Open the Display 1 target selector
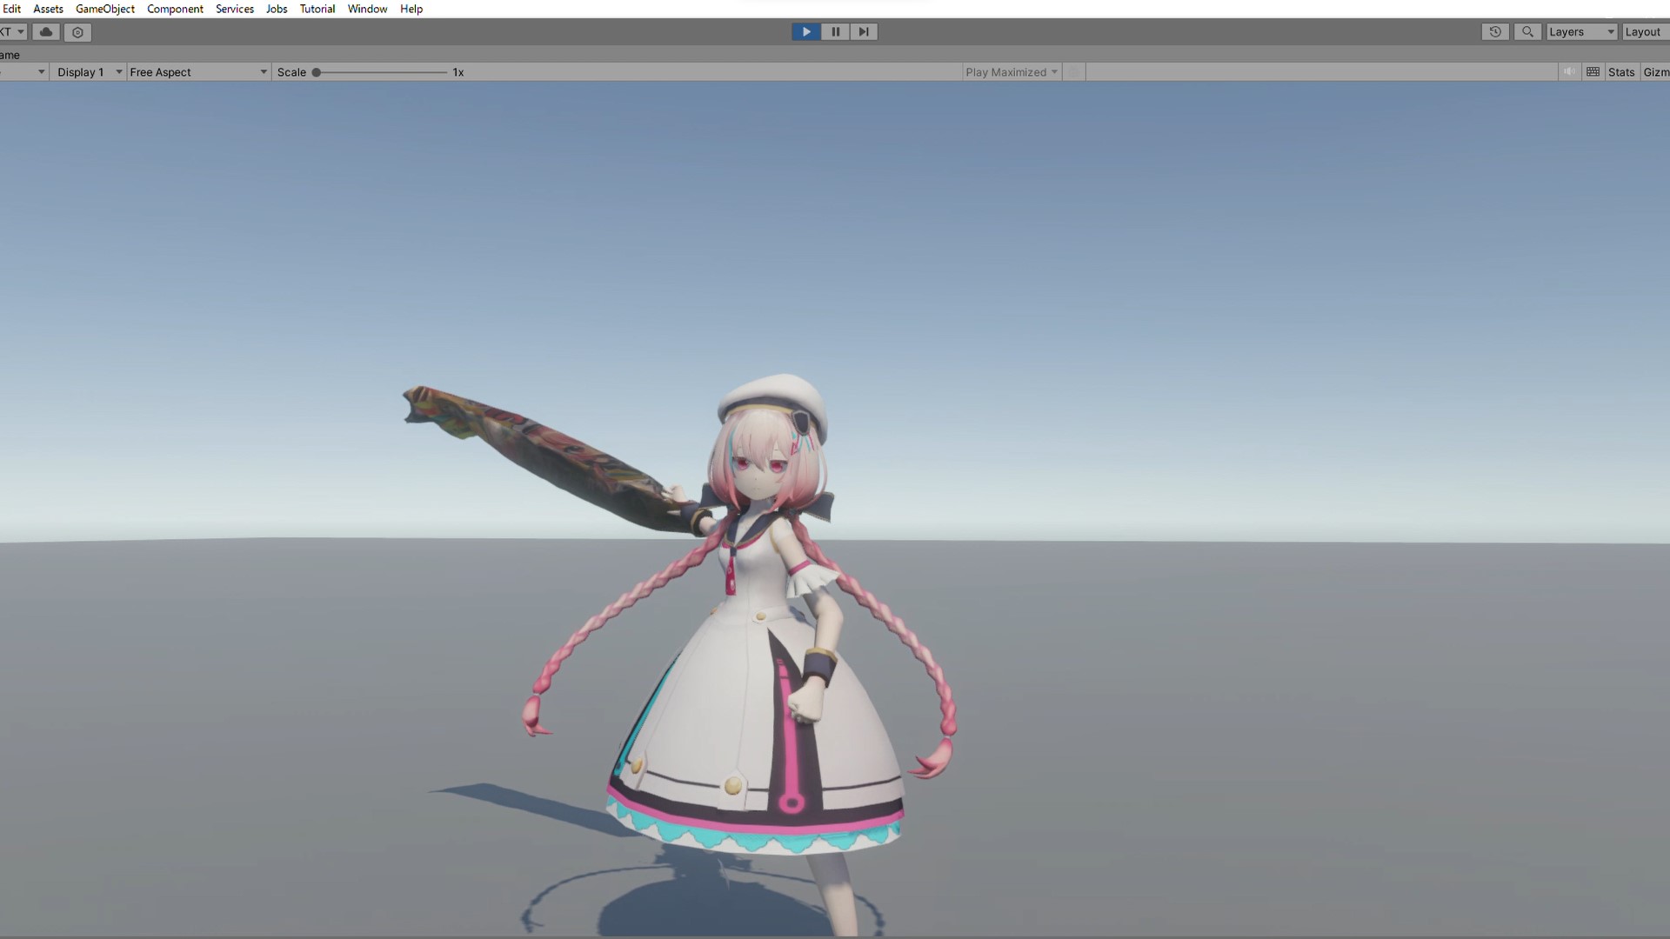 (x=87, y=72)
